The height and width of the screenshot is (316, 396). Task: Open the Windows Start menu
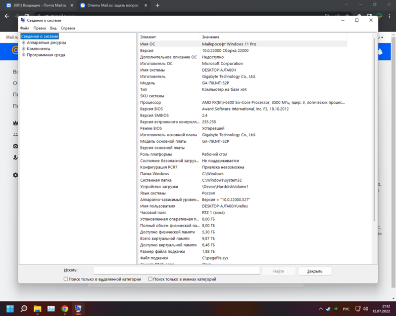point(10,309)
